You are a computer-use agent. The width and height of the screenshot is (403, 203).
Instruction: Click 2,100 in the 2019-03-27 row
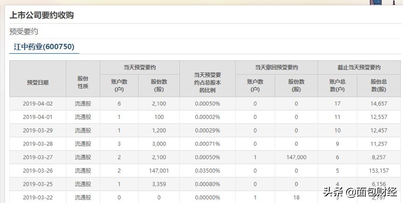159,157
